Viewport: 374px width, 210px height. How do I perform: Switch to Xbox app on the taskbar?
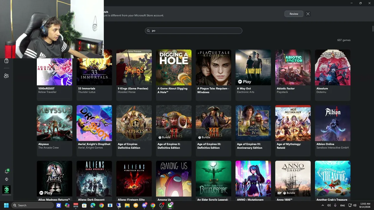[x=170, y=205]
